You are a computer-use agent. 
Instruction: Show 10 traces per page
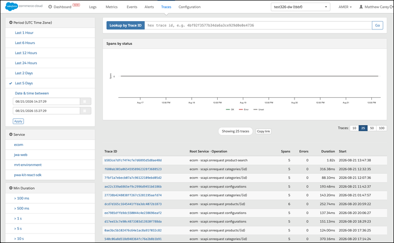[354, 128]
